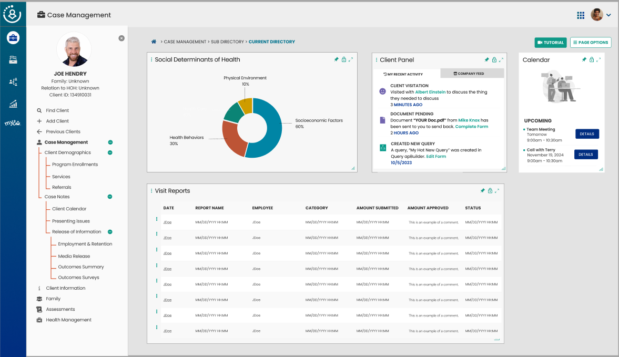The height and width of the screenshot is (357, 619).
Task: Click the user avatar in header
Action: coord(597,15)
